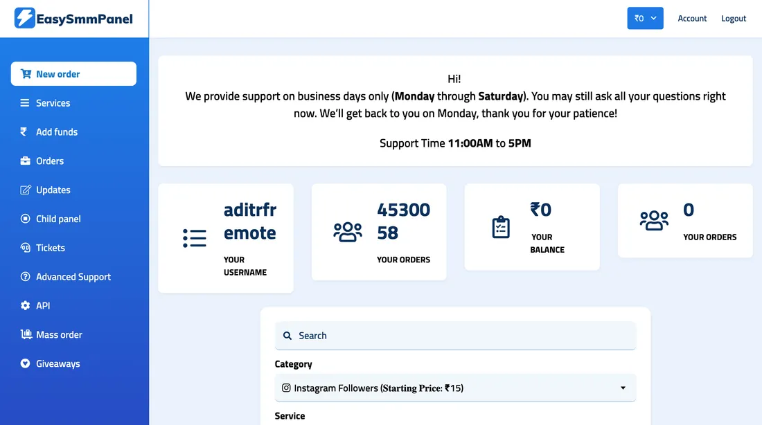Open the Account page
The height and width of the screenshot is (425, 762).
pos(692,18)
